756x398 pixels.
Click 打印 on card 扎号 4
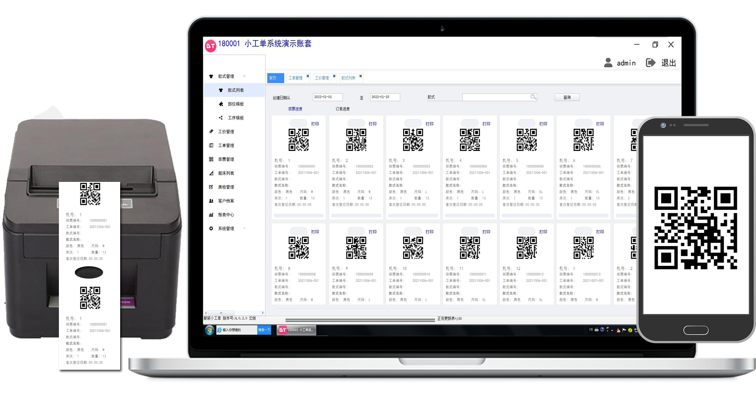coord(486,124)
